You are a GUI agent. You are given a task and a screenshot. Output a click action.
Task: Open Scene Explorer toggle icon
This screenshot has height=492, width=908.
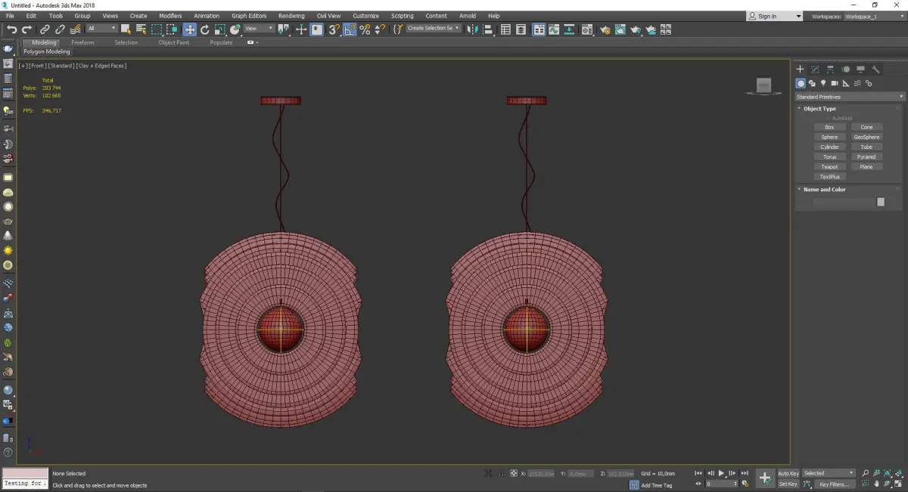(506, 29)
